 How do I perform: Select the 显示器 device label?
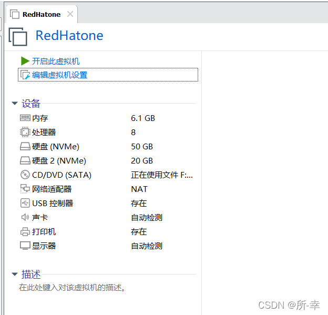pyautogui.click(x=44, y=246)
